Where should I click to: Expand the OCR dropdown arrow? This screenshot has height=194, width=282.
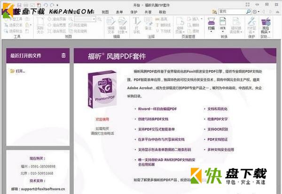(x=223, y=31)
